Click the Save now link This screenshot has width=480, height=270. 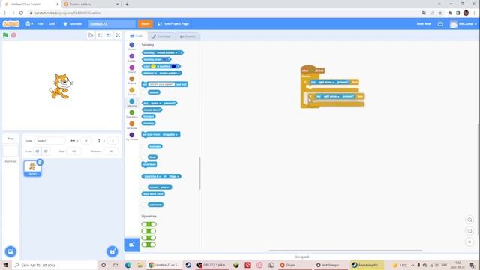coord(424,23)
